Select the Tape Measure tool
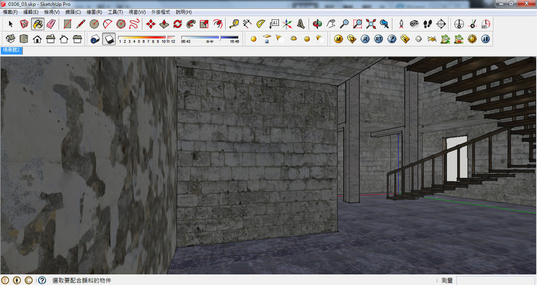Screen dimensions: 537x285 tap(234, 24)
